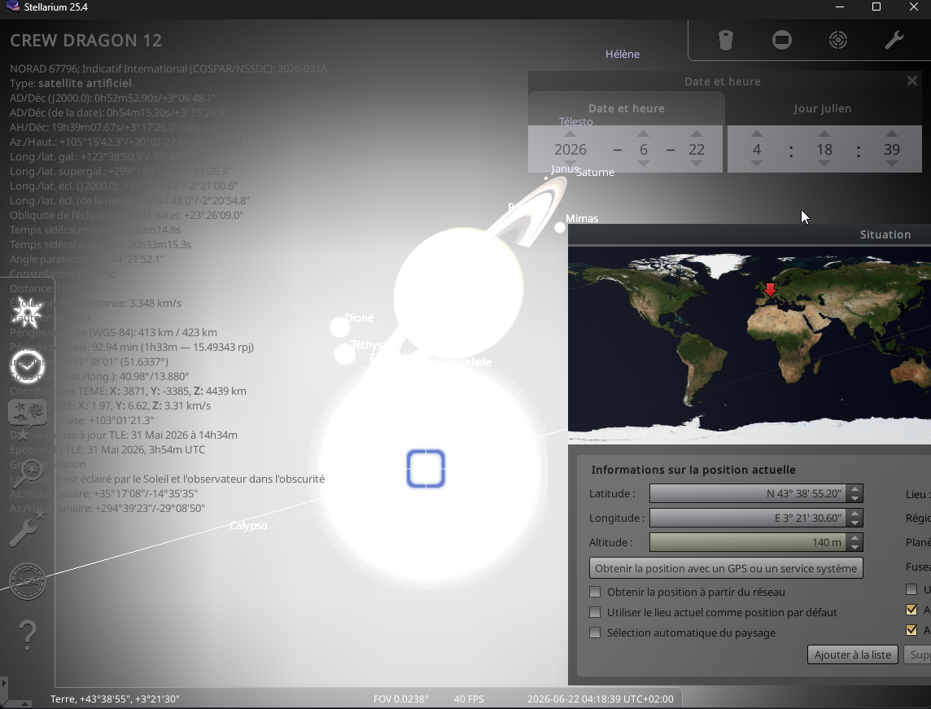Decrease the month 6 with down arrow

coord(643,164)
